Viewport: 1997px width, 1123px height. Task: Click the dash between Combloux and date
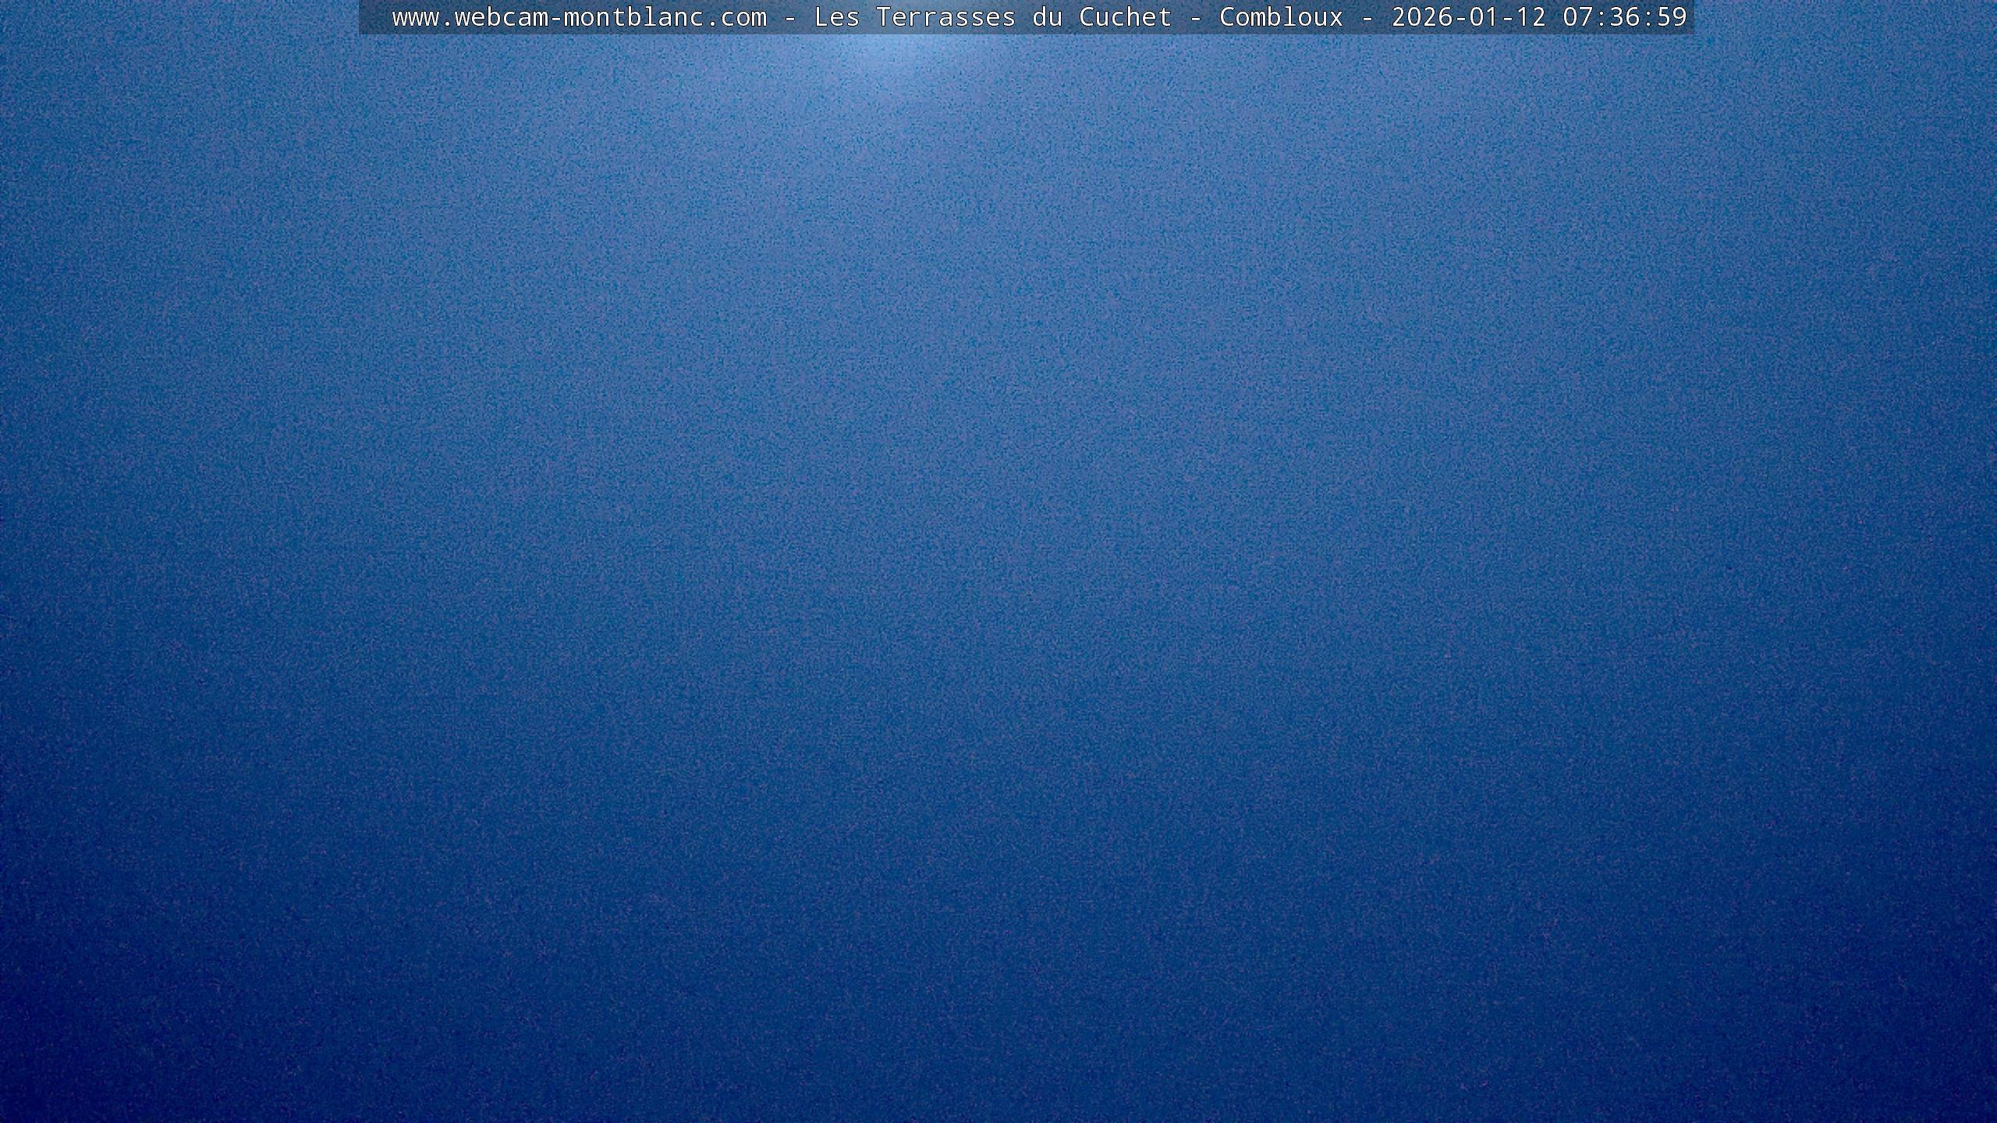[1367, 17]
